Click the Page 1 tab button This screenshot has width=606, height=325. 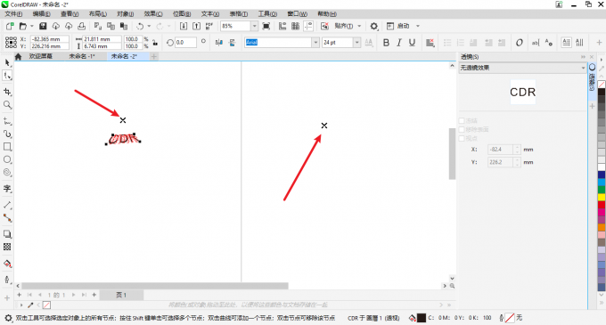121,295
